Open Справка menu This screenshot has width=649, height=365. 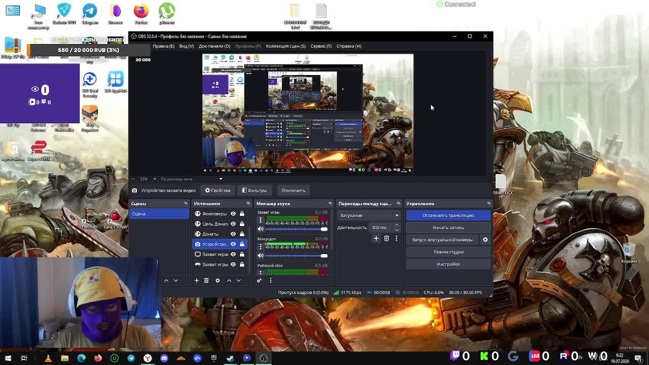coord(349,46)
